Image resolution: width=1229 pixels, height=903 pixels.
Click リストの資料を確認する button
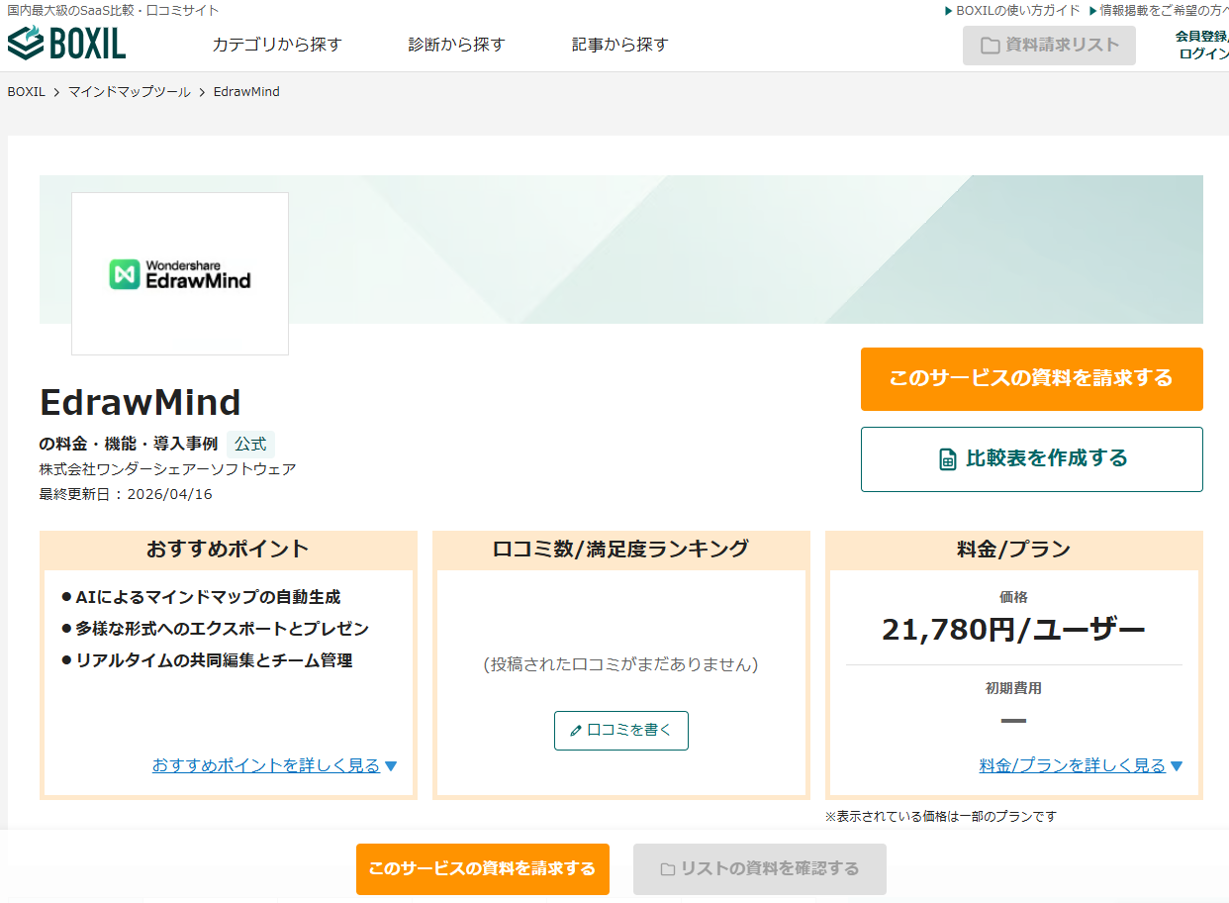[x=760, y=869]
